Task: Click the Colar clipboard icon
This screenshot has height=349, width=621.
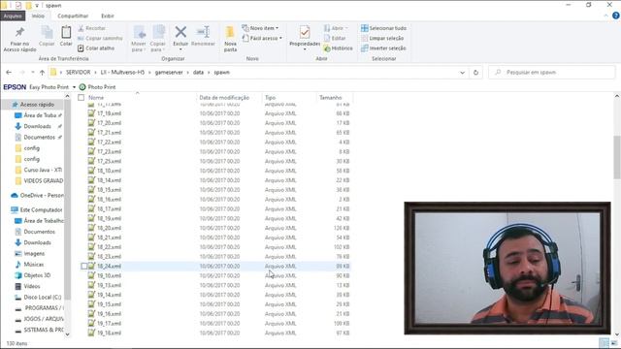Action: 66,32
